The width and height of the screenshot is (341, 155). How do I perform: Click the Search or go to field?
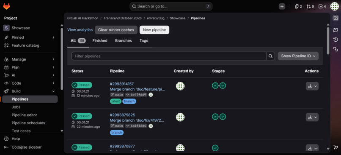click(171, 6)
